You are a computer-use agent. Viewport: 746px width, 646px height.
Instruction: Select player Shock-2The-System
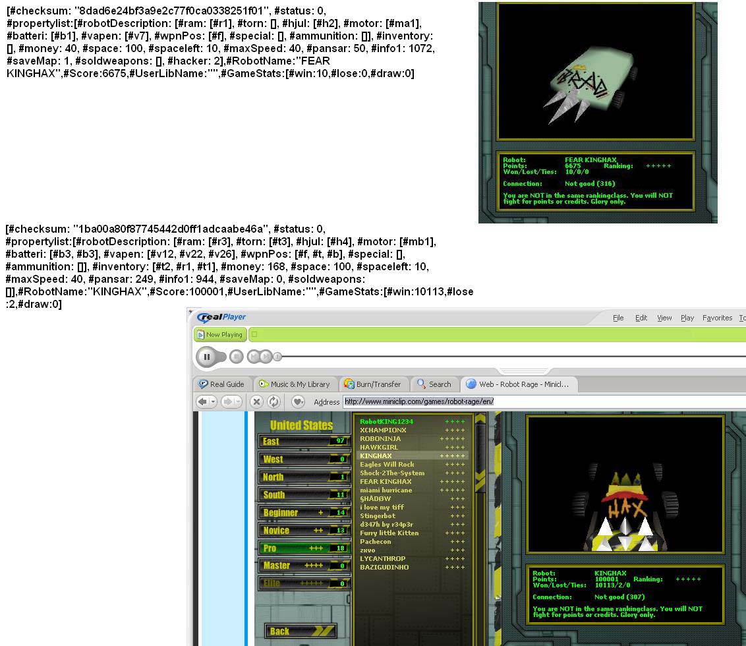click(x=412, y=473)
